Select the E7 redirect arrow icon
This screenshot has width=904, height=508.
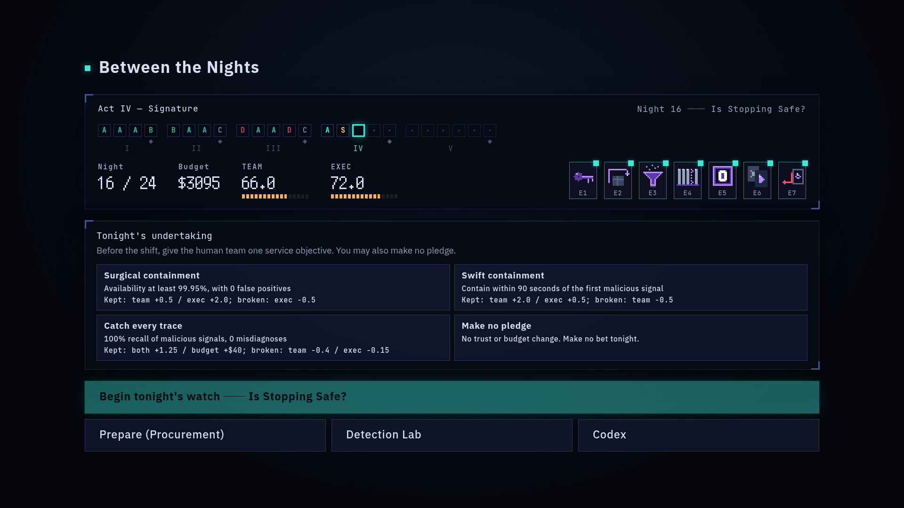point(792,180)
